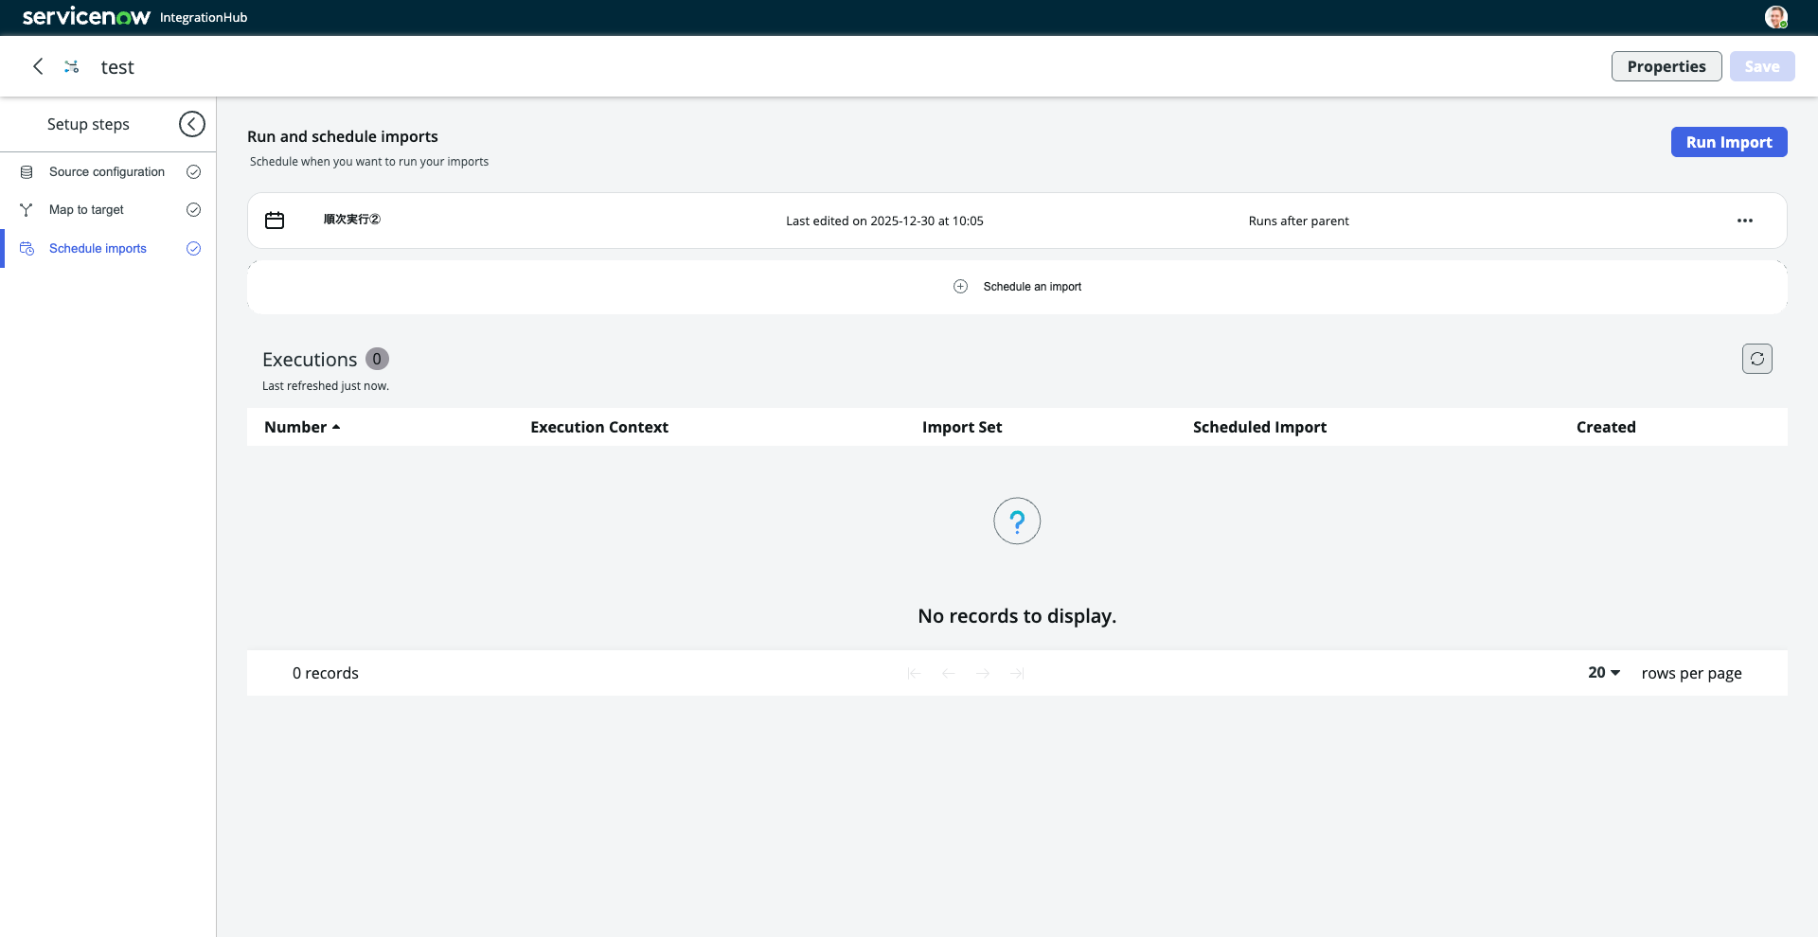Click the IntegrationHub label
This screenshot has height=937, width=1818.
204,17
